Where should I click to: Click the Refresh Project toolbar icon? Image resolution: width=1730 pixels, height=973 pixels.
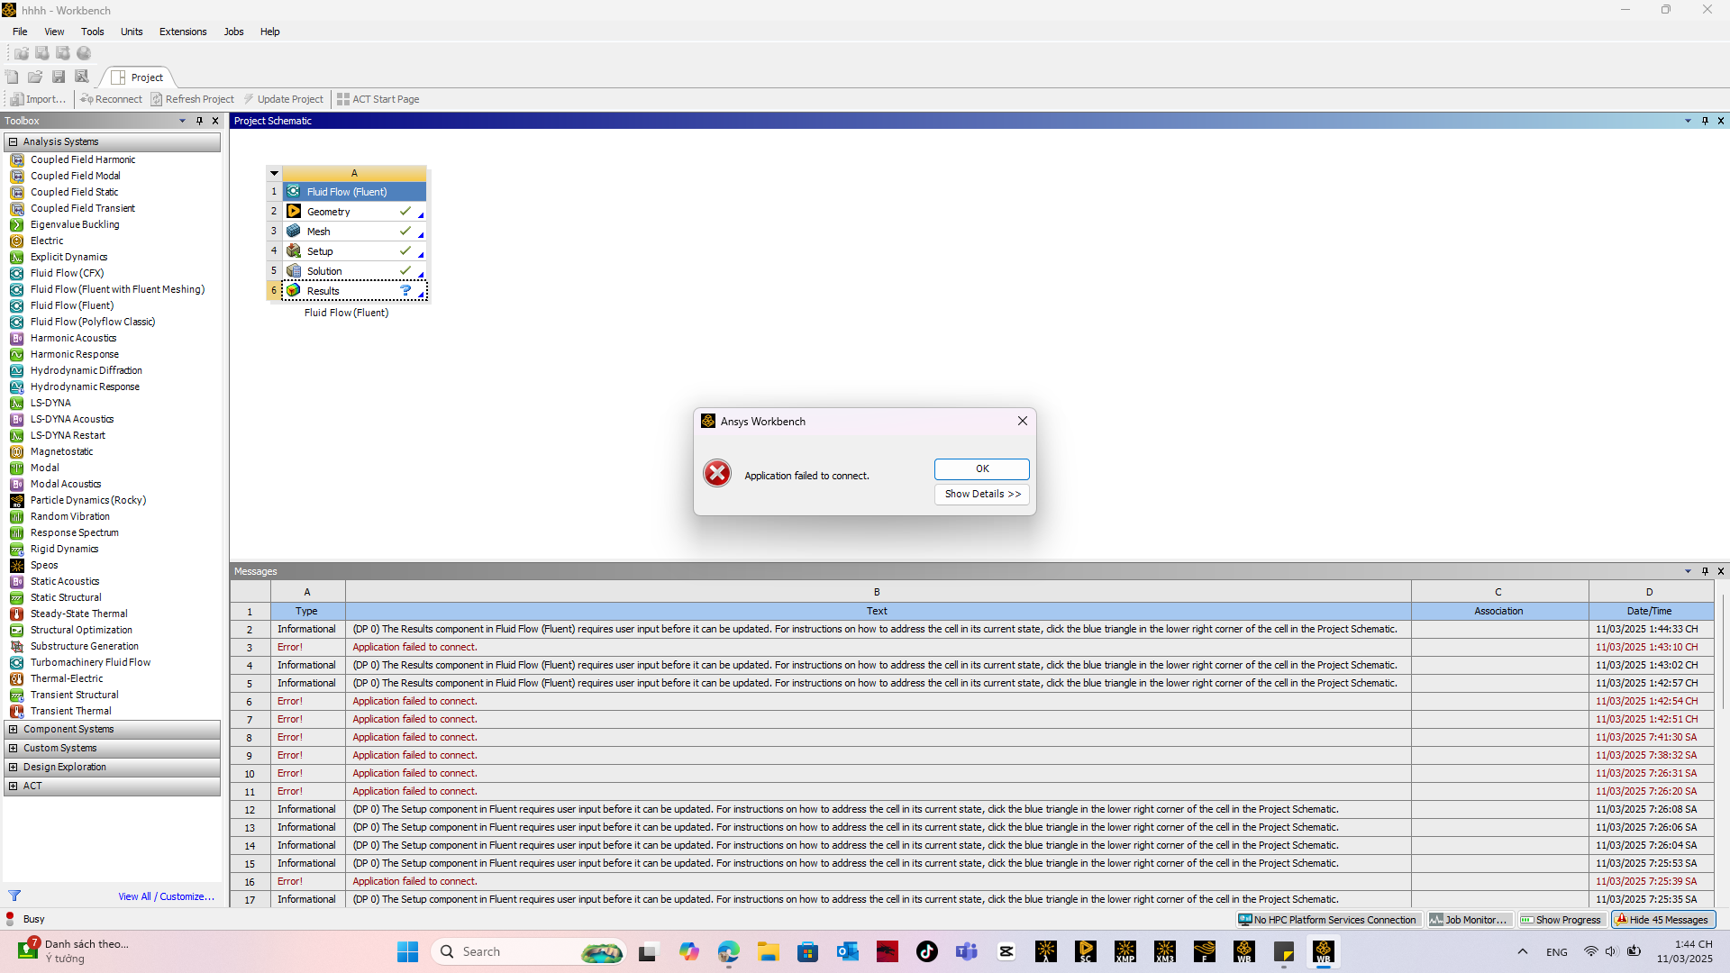[157, 99]
